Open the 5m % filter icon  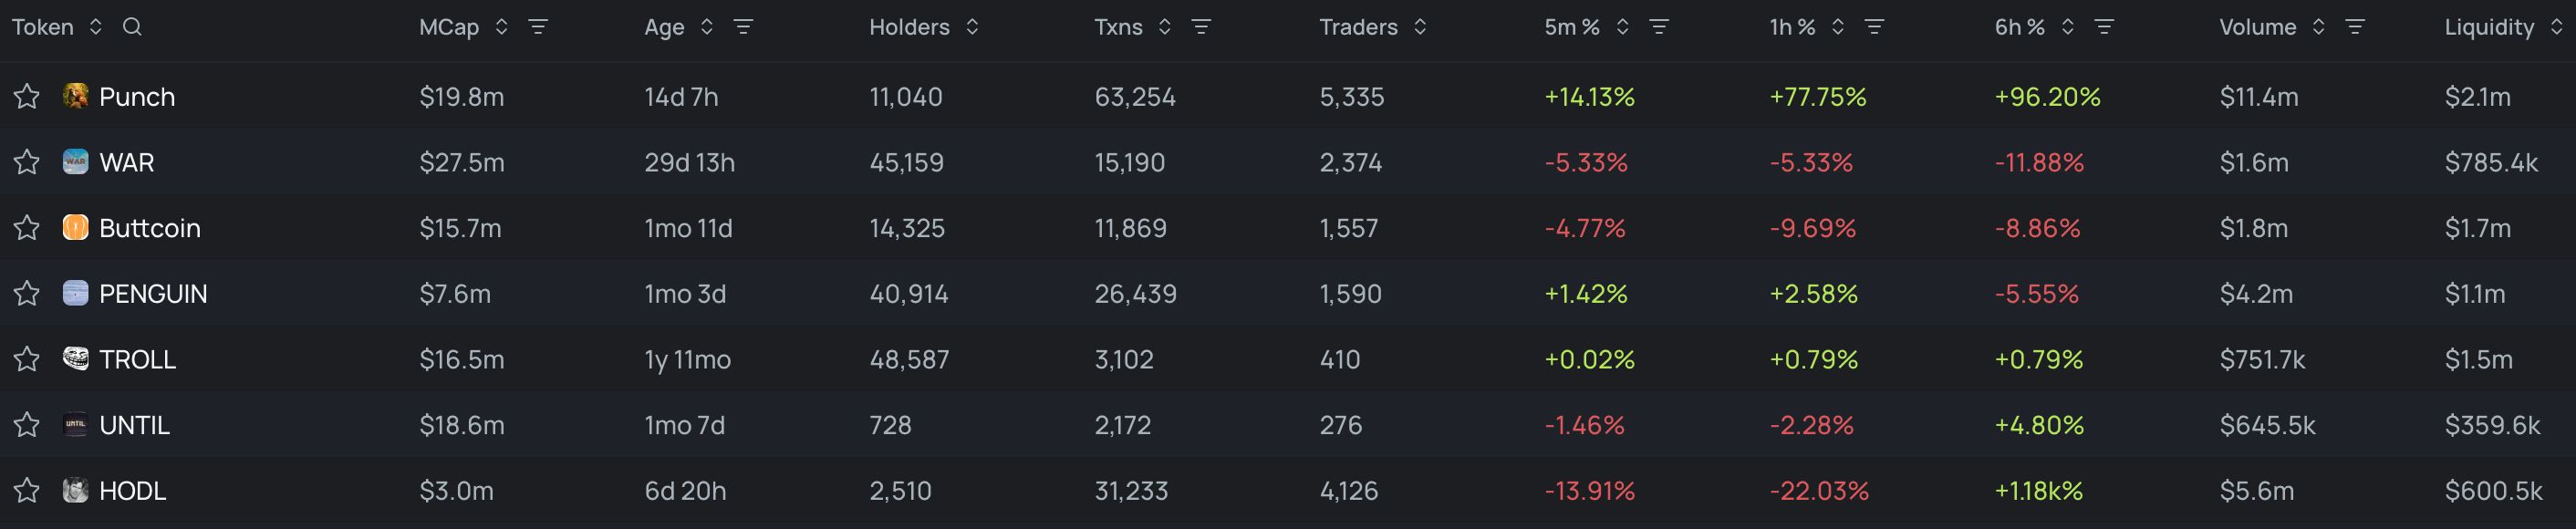1659,27
